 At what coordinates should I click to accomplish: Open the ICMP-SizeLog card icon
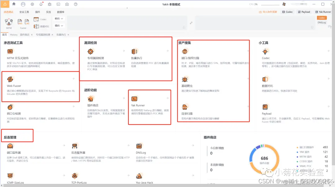coord(10,176)
